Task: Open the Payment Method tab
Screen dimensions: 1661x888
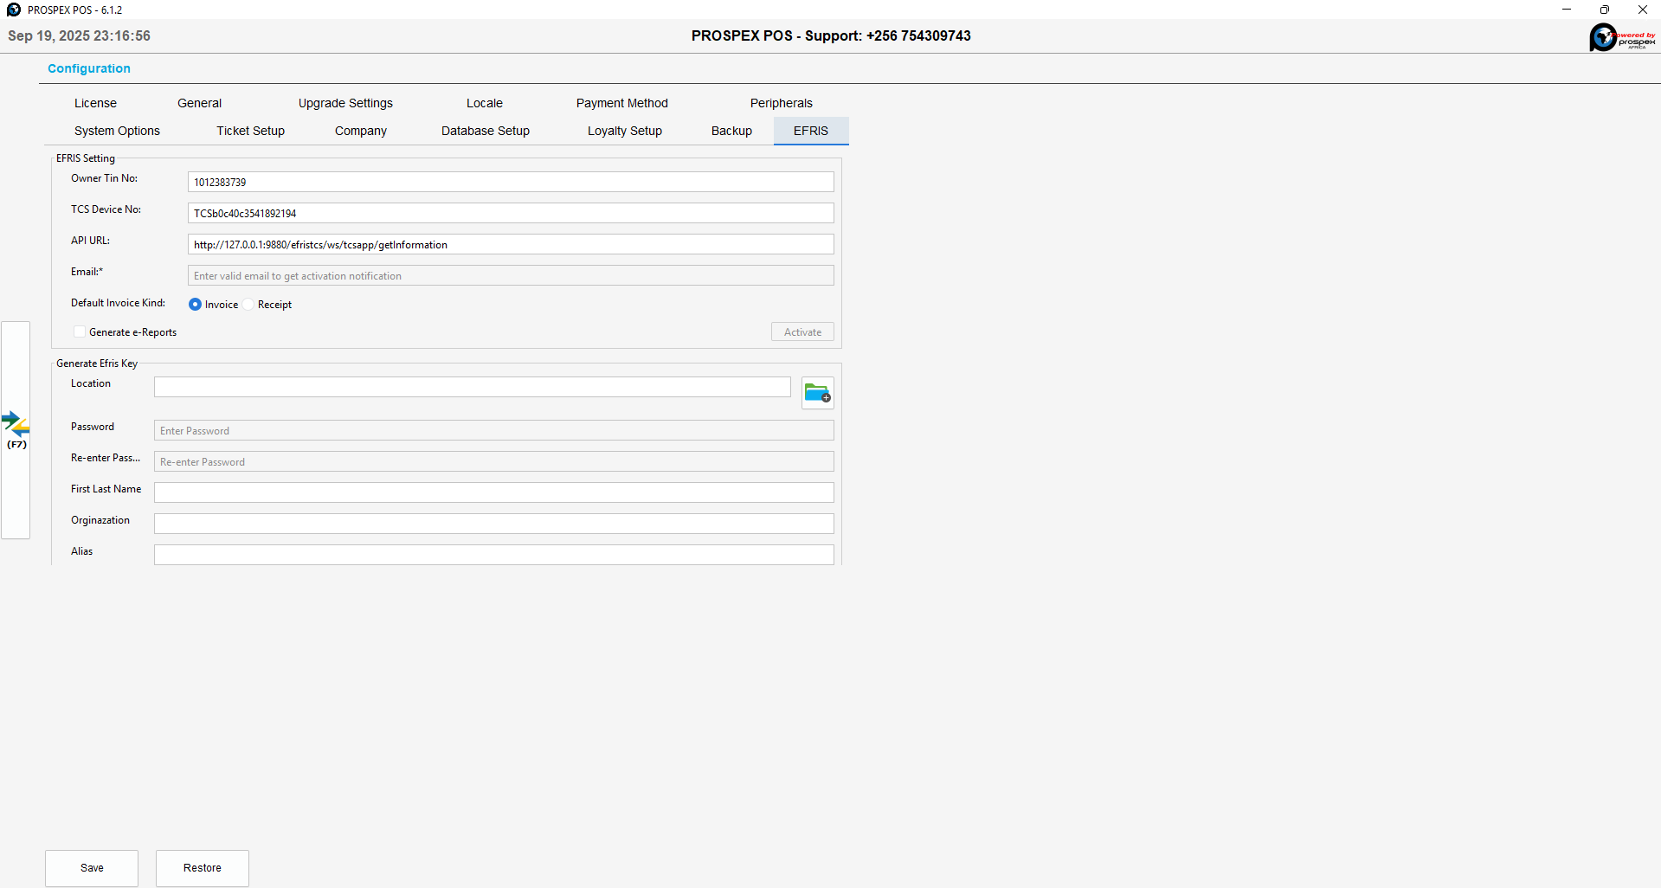Action: point(622,103)
